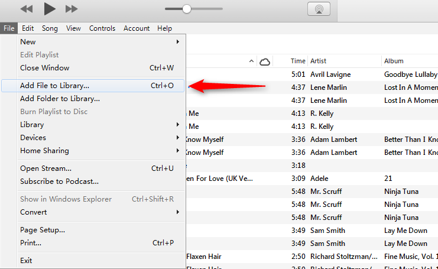The image size is (438, 269).
Task: Sort by the Album column header
Action: point(394,61)
